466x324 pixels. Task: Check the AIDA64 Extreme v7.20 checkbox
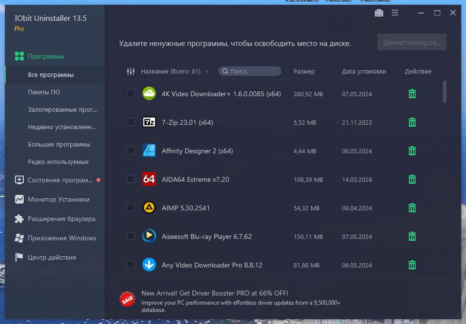[x=131, y=179]
